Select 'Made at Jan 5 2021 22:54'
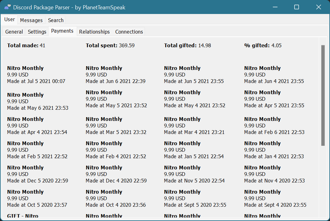Screen dimensions: 330x221 194,156
